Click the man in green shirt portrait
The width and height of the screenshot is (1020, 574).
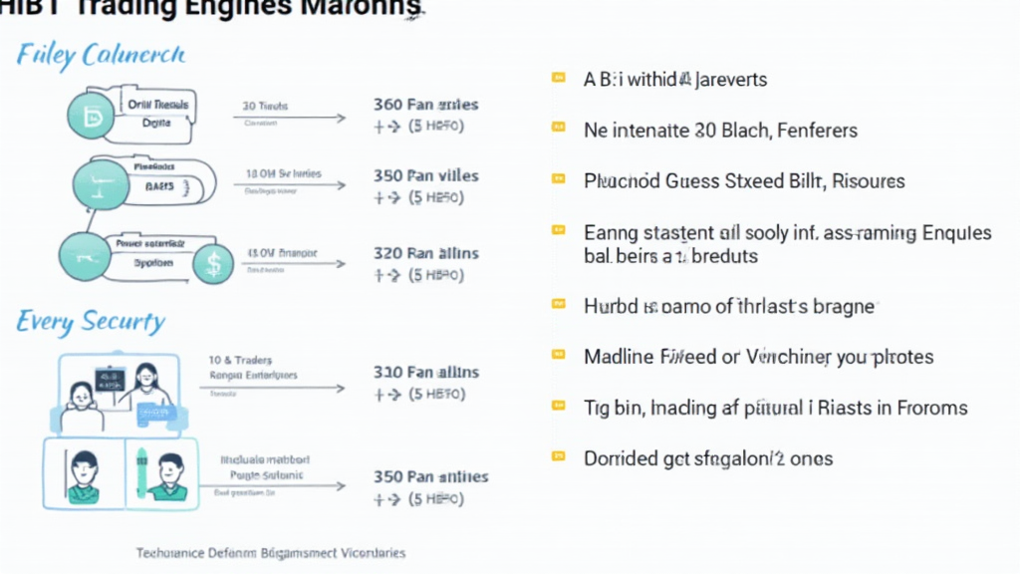point(84,475)
